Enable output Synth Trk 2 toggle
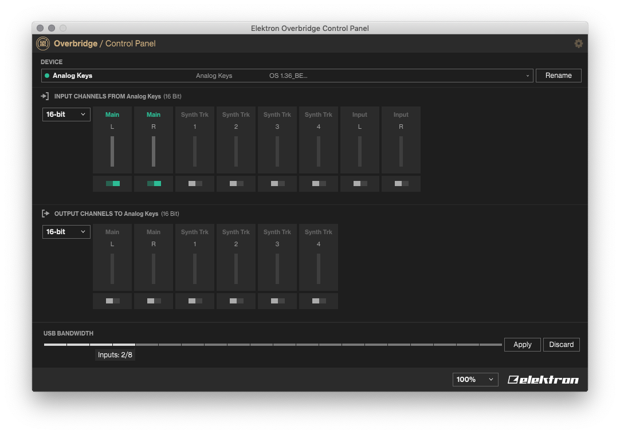Image resolution: width=620 pixels, height=434 pixels. tap(237, 301)
